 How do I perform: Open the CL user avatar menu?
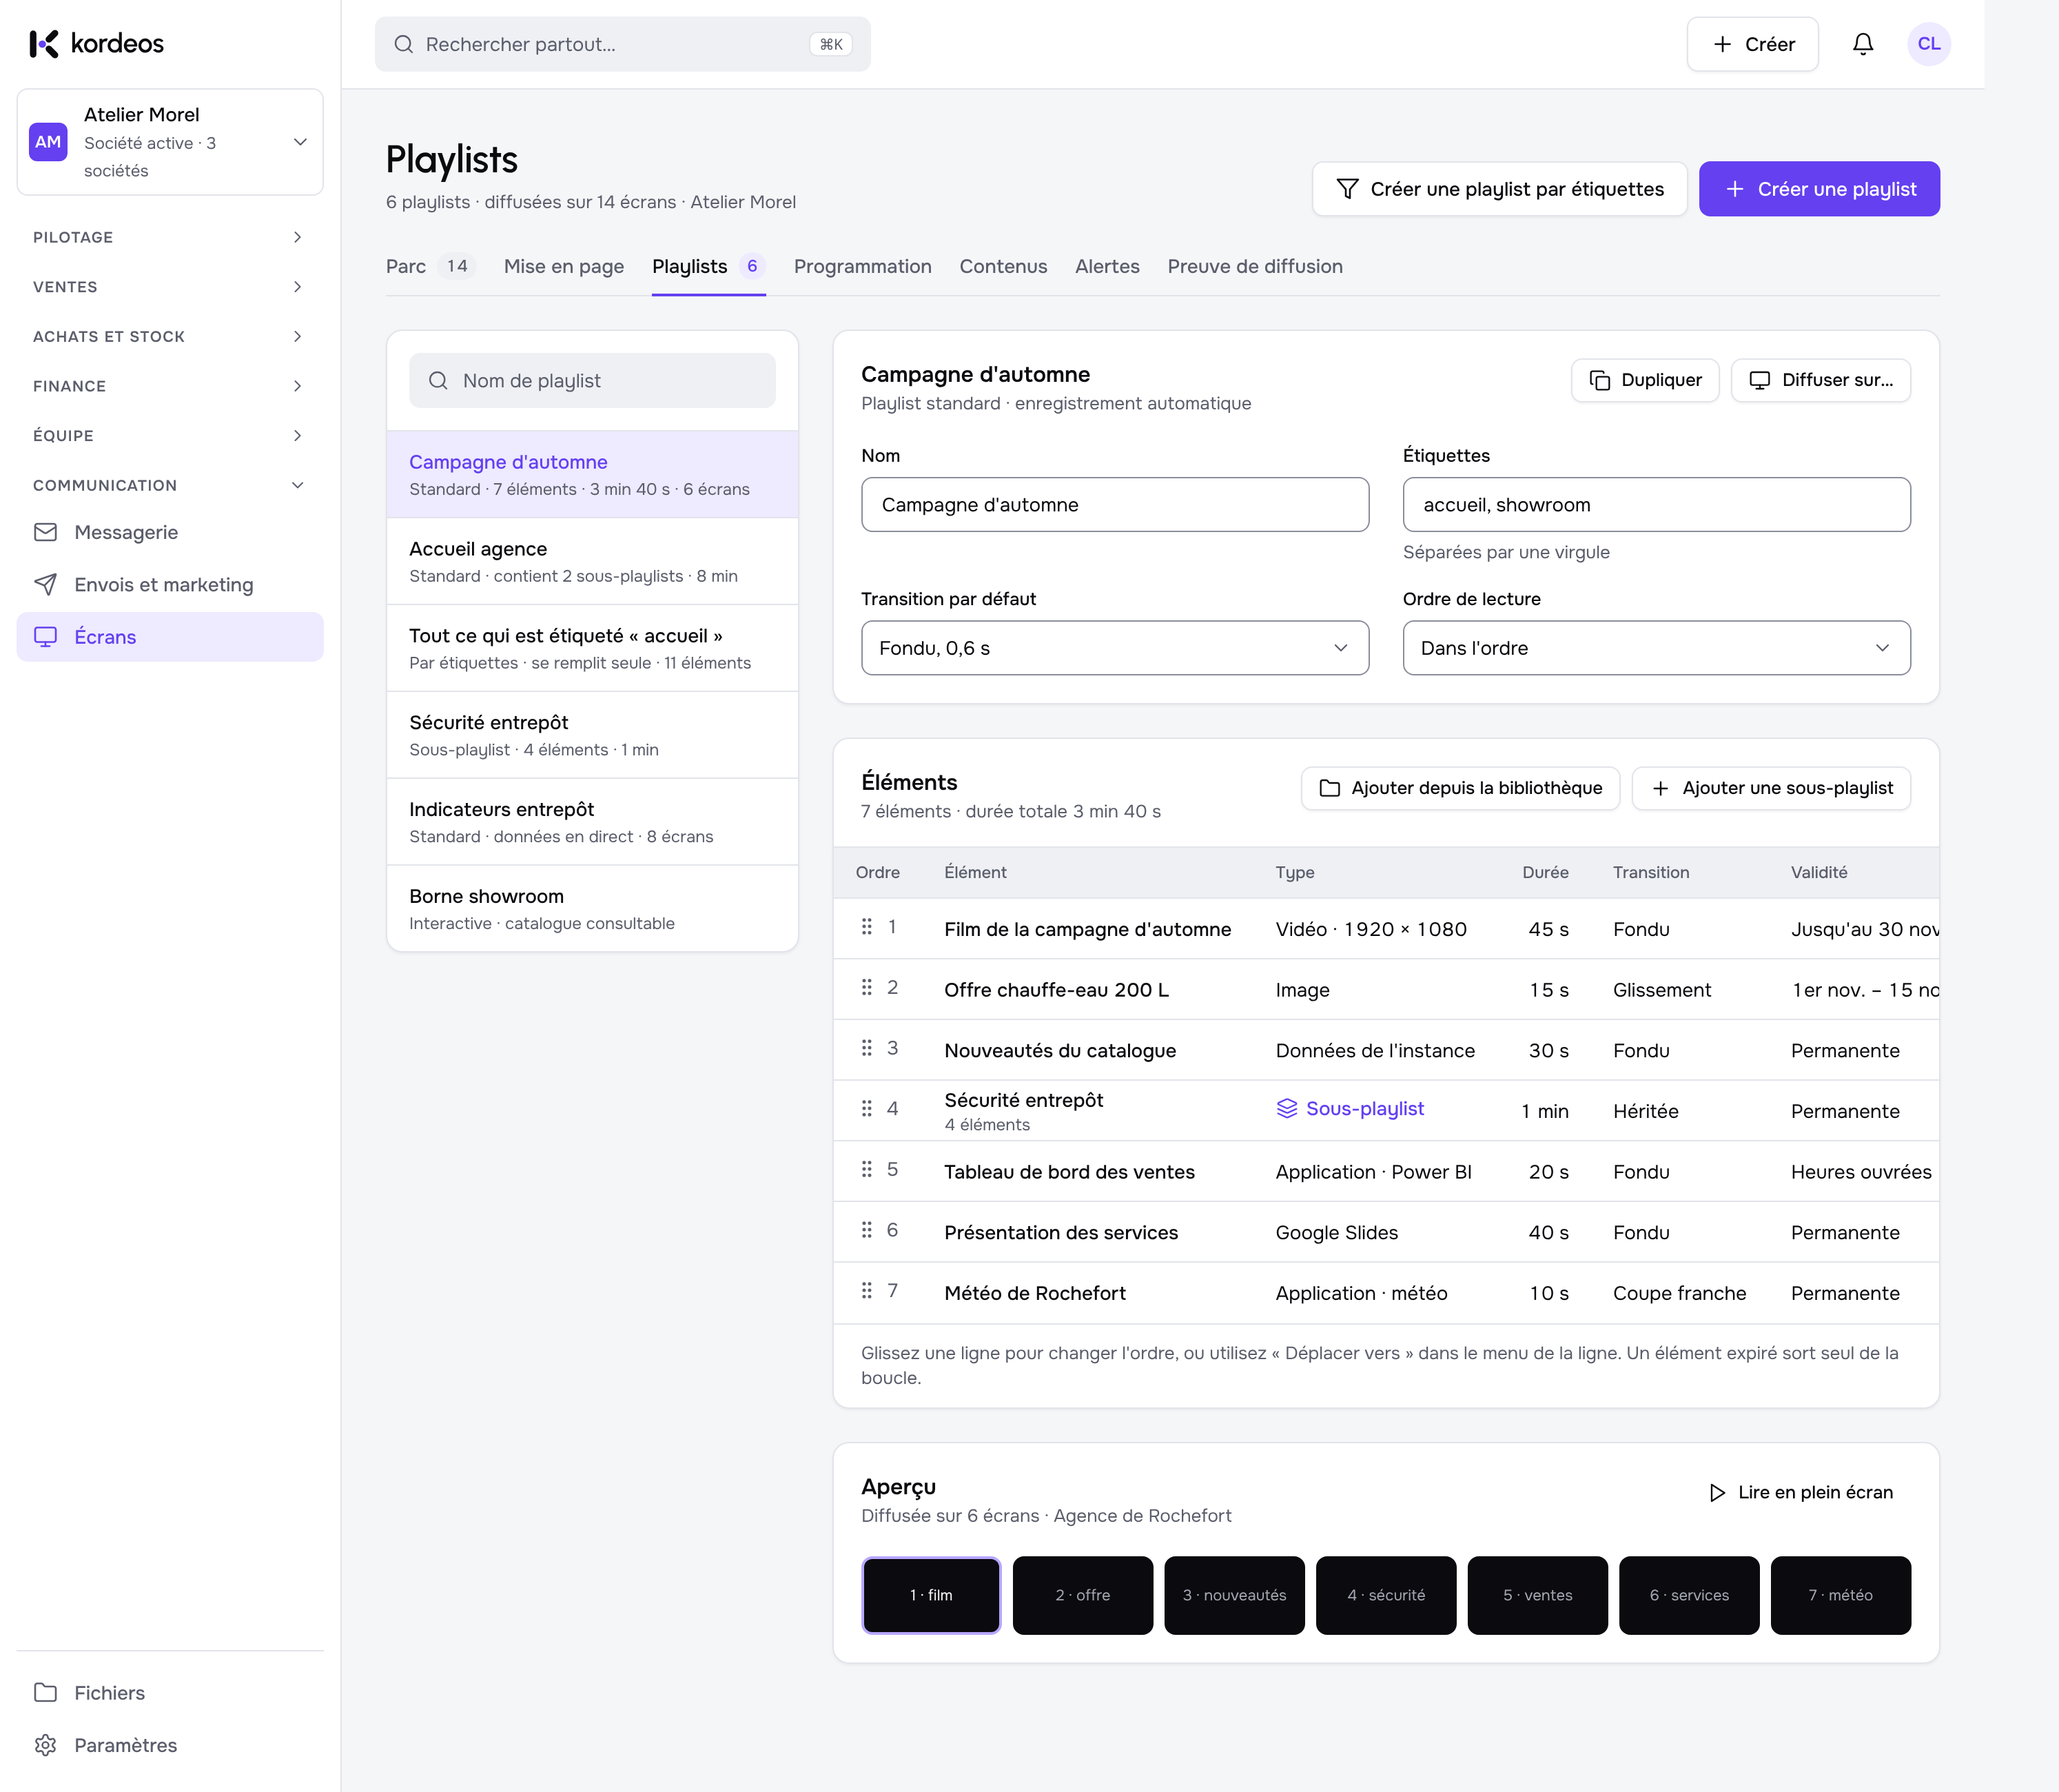tap(1928, 44)
